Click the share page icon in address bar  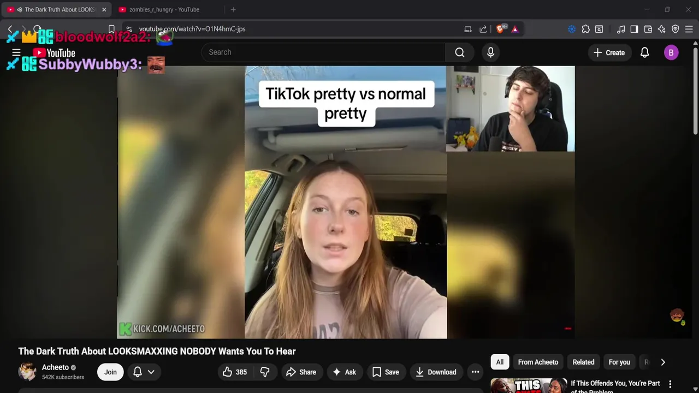(483, 29)
